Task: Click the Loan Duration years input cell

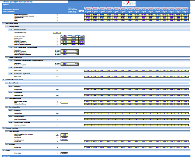Action: tap(64, 135)
